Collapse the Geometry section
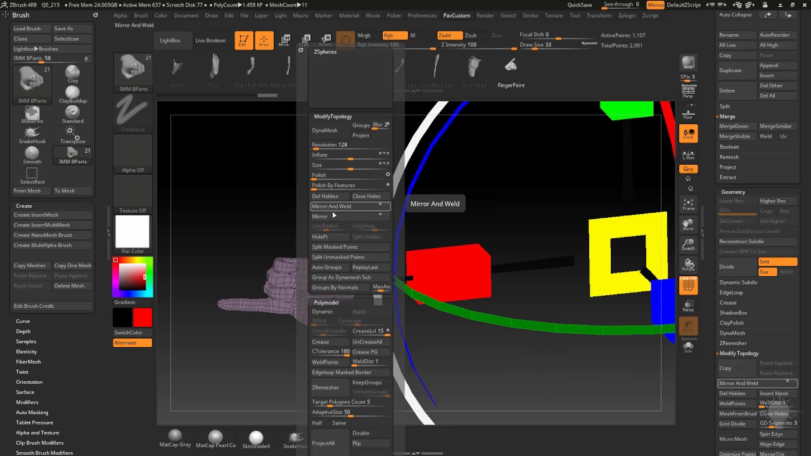 pos(732,192)
